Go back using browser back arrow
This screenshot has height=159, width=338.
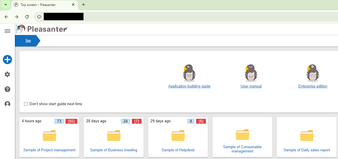point(6,17)
